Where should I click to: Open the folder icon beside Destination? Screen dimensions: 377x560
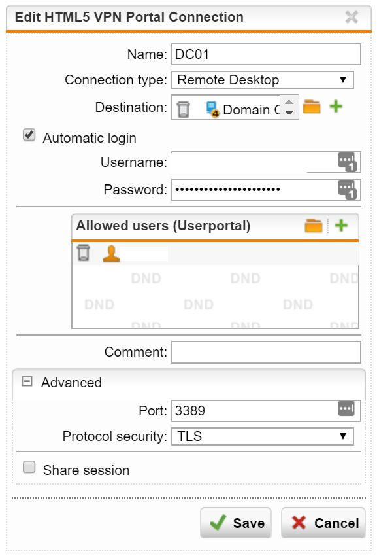[312, 107]
